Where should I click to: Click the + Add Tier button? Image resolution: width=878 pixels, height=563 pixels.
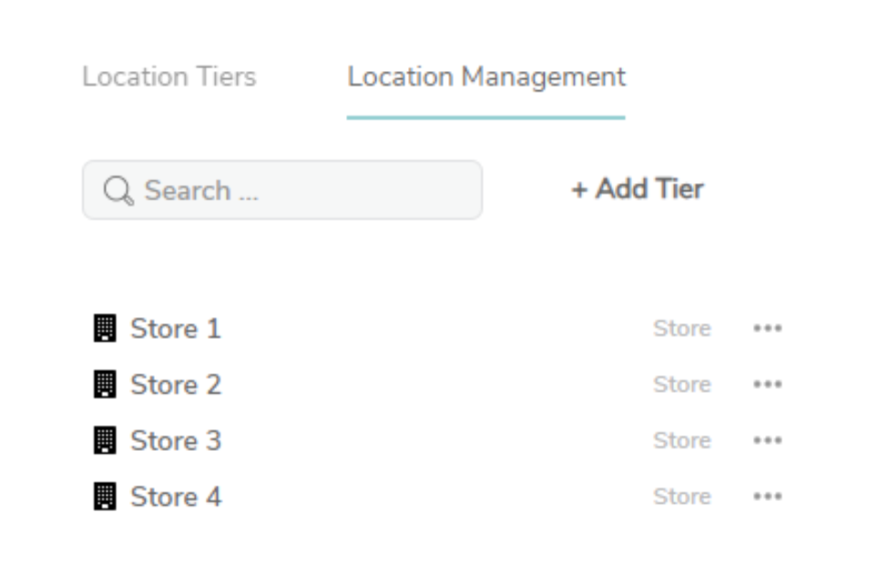point(638,189)
